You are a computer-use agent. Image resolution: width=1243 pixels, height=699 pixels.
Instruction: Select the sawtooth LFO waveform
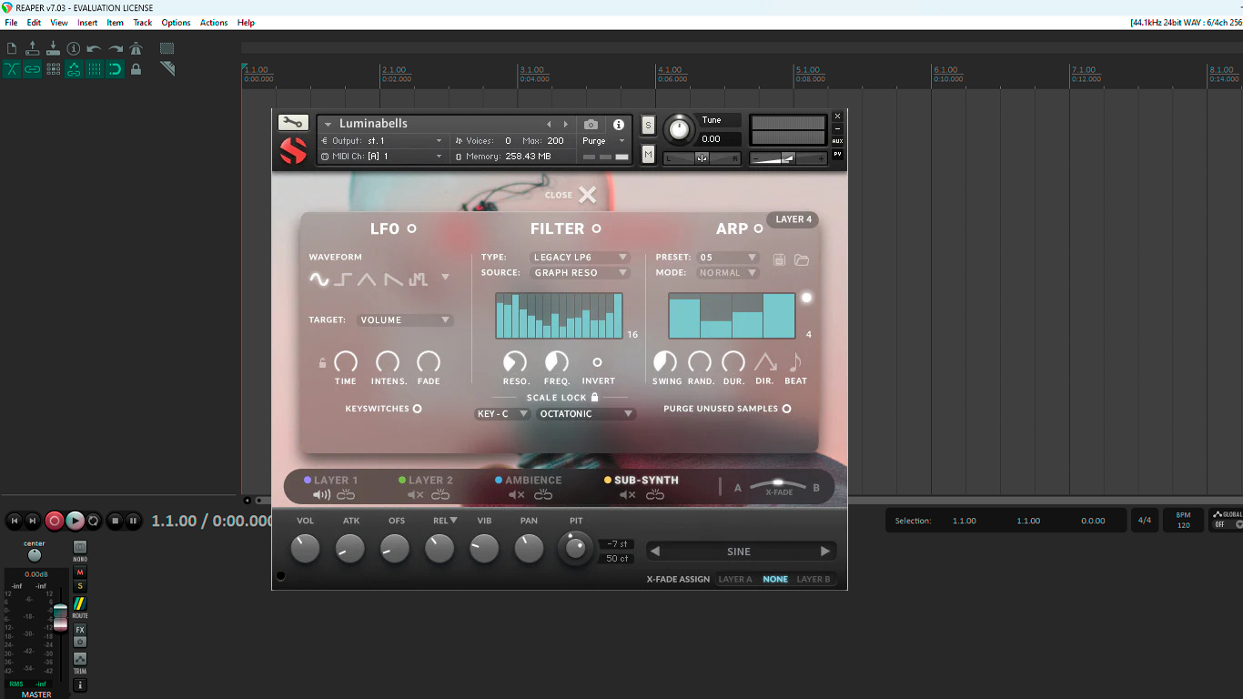[x=393, y=279]
